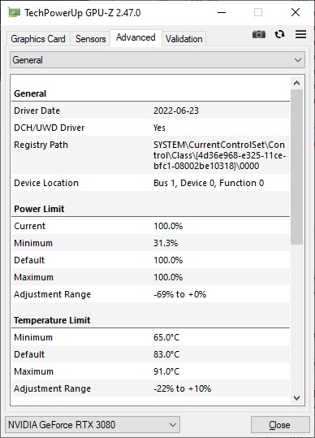
Task: Click the scrollbar up arrow
Action: (x=297, y=83)
